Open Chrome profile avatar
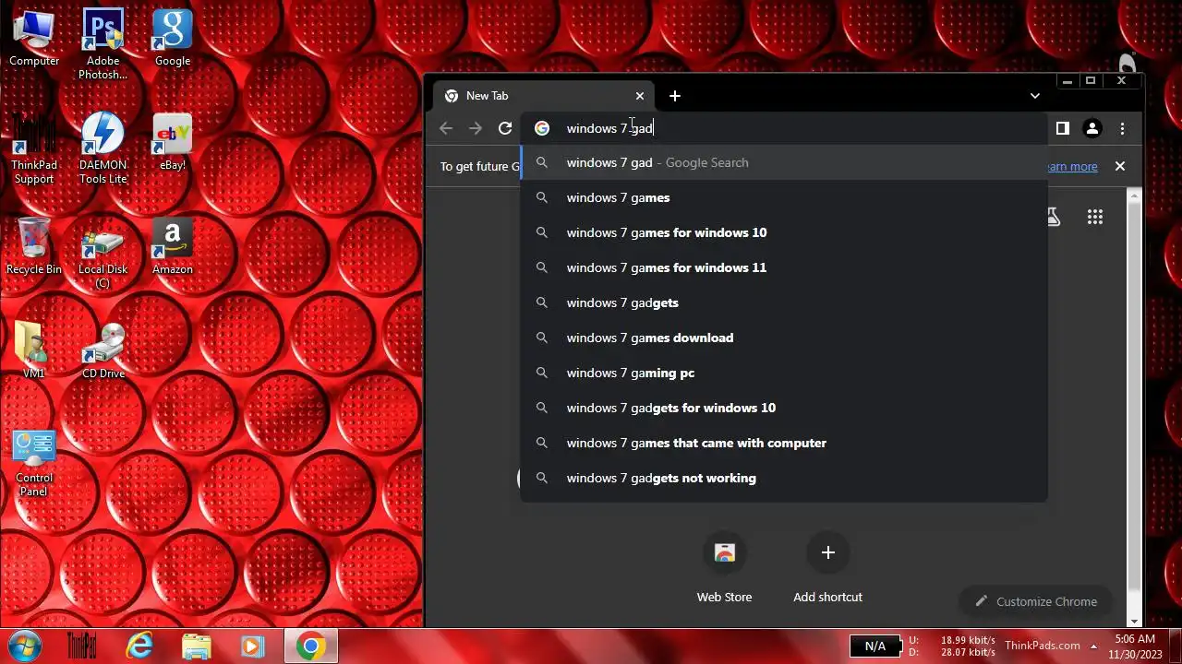This screenshot has height=664, width=1182. pos(1092,128)
